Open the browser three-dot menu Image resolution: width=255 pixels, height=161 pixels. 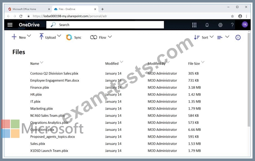point(246,16)
